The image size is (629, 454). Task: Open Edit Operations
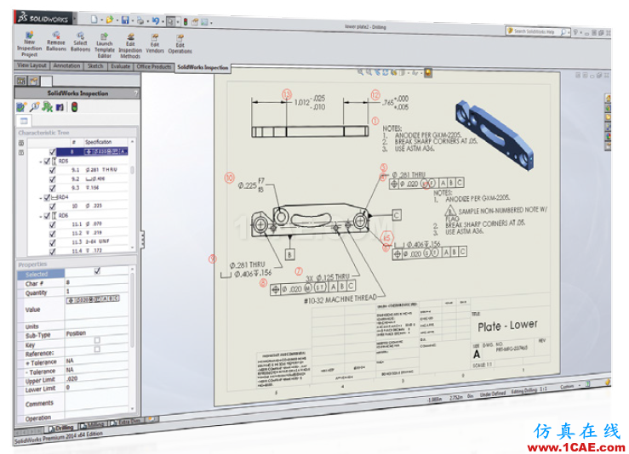coord(180,44)
